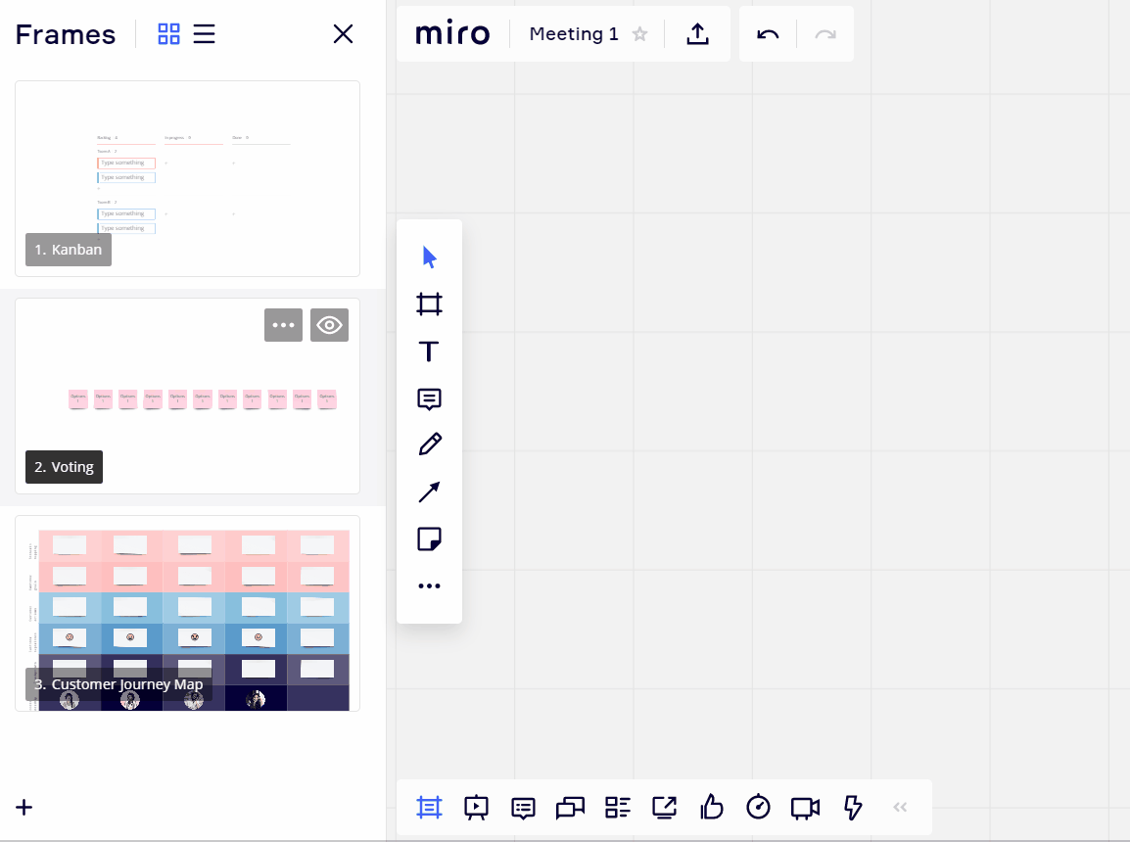
Task: Select the cursor arrow tool
Action: (x=429, y=257)
